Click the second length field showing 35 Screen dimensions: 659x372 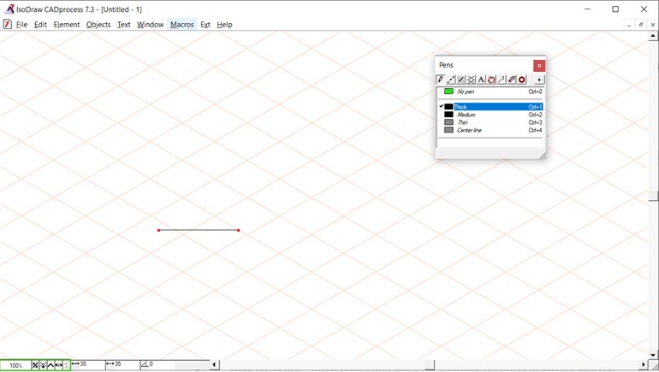pyautogui.click(x=122, y=364)
